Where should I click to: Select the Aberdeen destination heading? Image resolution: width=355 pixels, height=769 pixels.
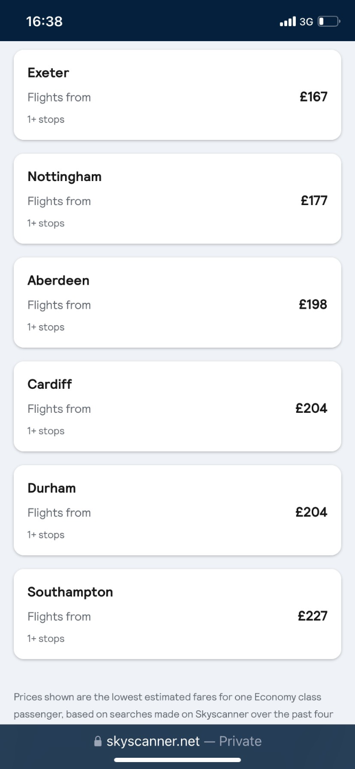pos(59,280)
